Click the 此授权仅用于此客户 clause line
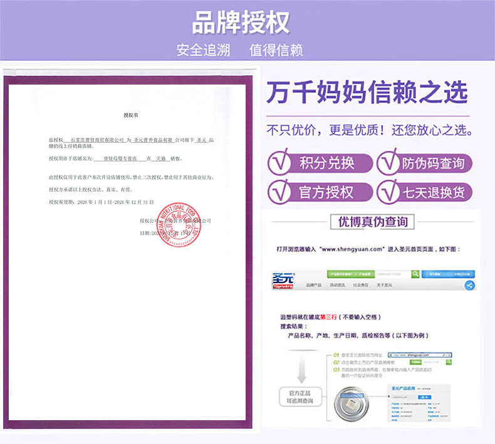The height and width of the screenshot is (444, 495). tap(132, 177)
